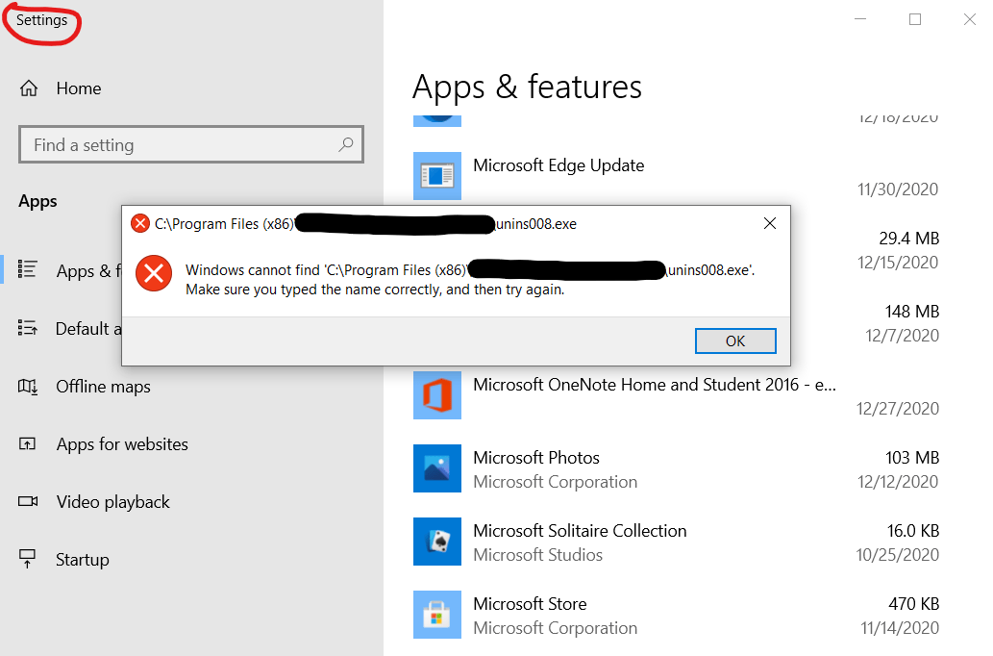
Task: Click the Offline maps icon
Action: (27, 386)
